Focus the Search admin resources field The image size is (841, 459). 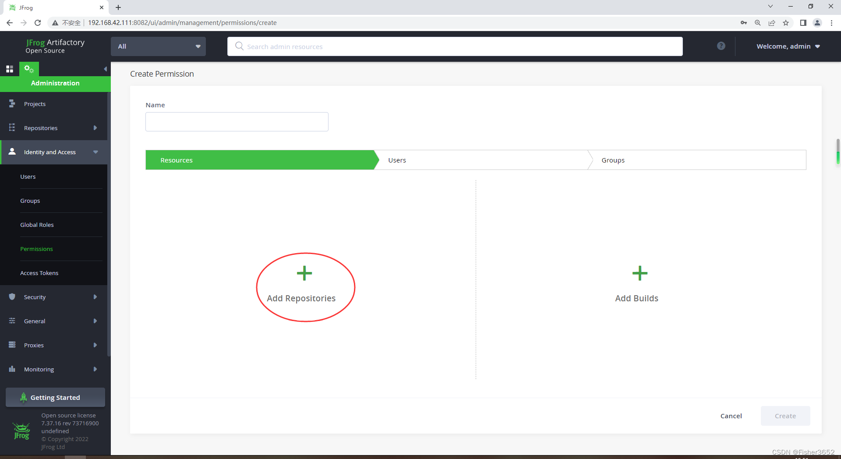pyautogui.click(x=455, y=46)
